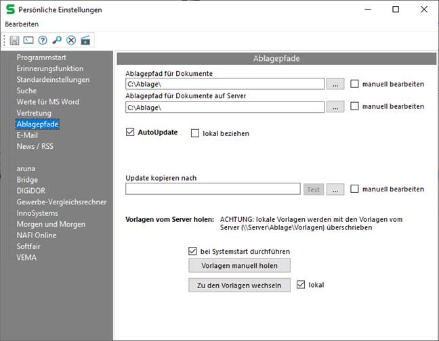Screen dimensions: 439x341
Task: Click the circled X cancel toolbar icon
Action: 71,40
